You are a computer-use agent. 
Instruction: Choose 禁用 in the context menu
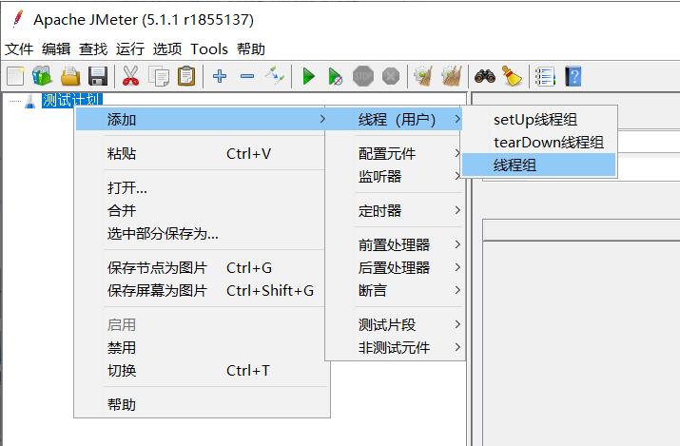201,348
